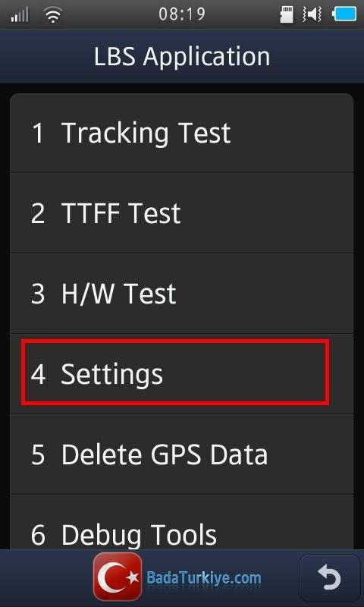Screen dimensions: 364x607
Task: Tap the LBS Application title bar
Action: 182,56
